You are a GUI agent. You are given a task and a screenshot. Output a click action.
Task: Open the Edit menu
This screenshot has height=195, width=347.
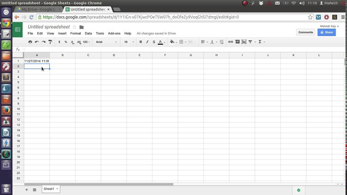(x=40, y=34)
